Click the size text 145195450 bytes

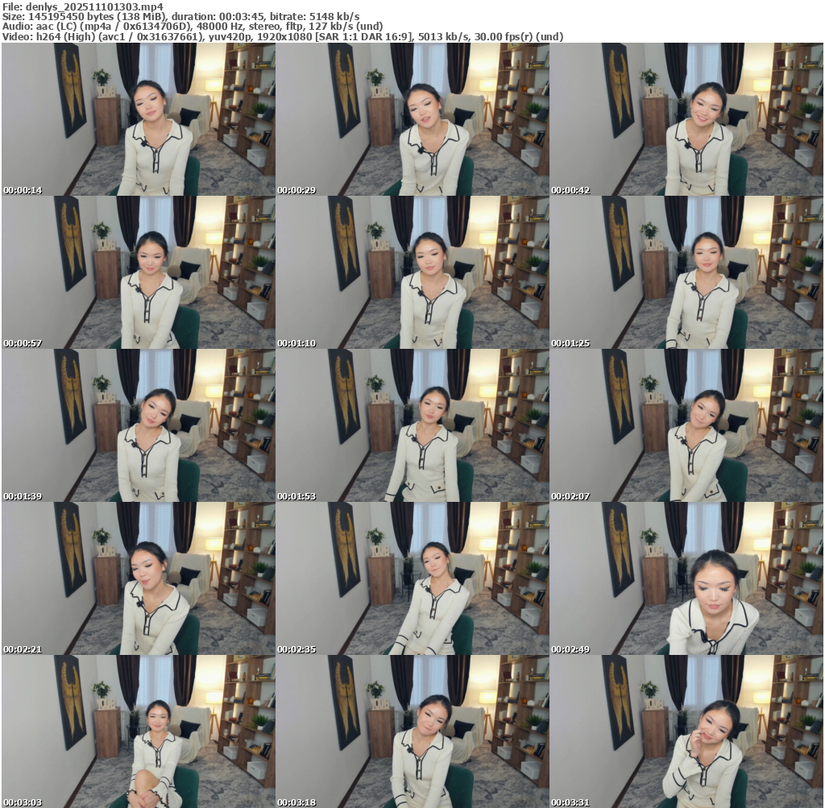[71, 17]
